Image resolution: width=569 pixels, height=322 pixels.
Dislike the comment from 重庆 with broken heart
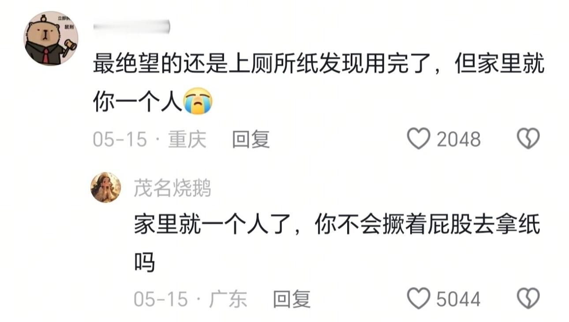528,139
